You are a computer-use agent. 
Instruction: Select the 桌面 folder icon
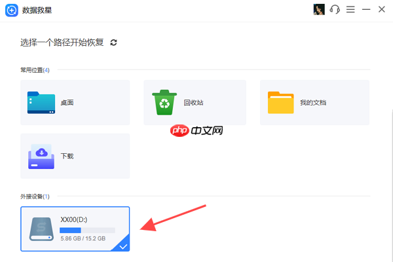[x=41, y=103]
